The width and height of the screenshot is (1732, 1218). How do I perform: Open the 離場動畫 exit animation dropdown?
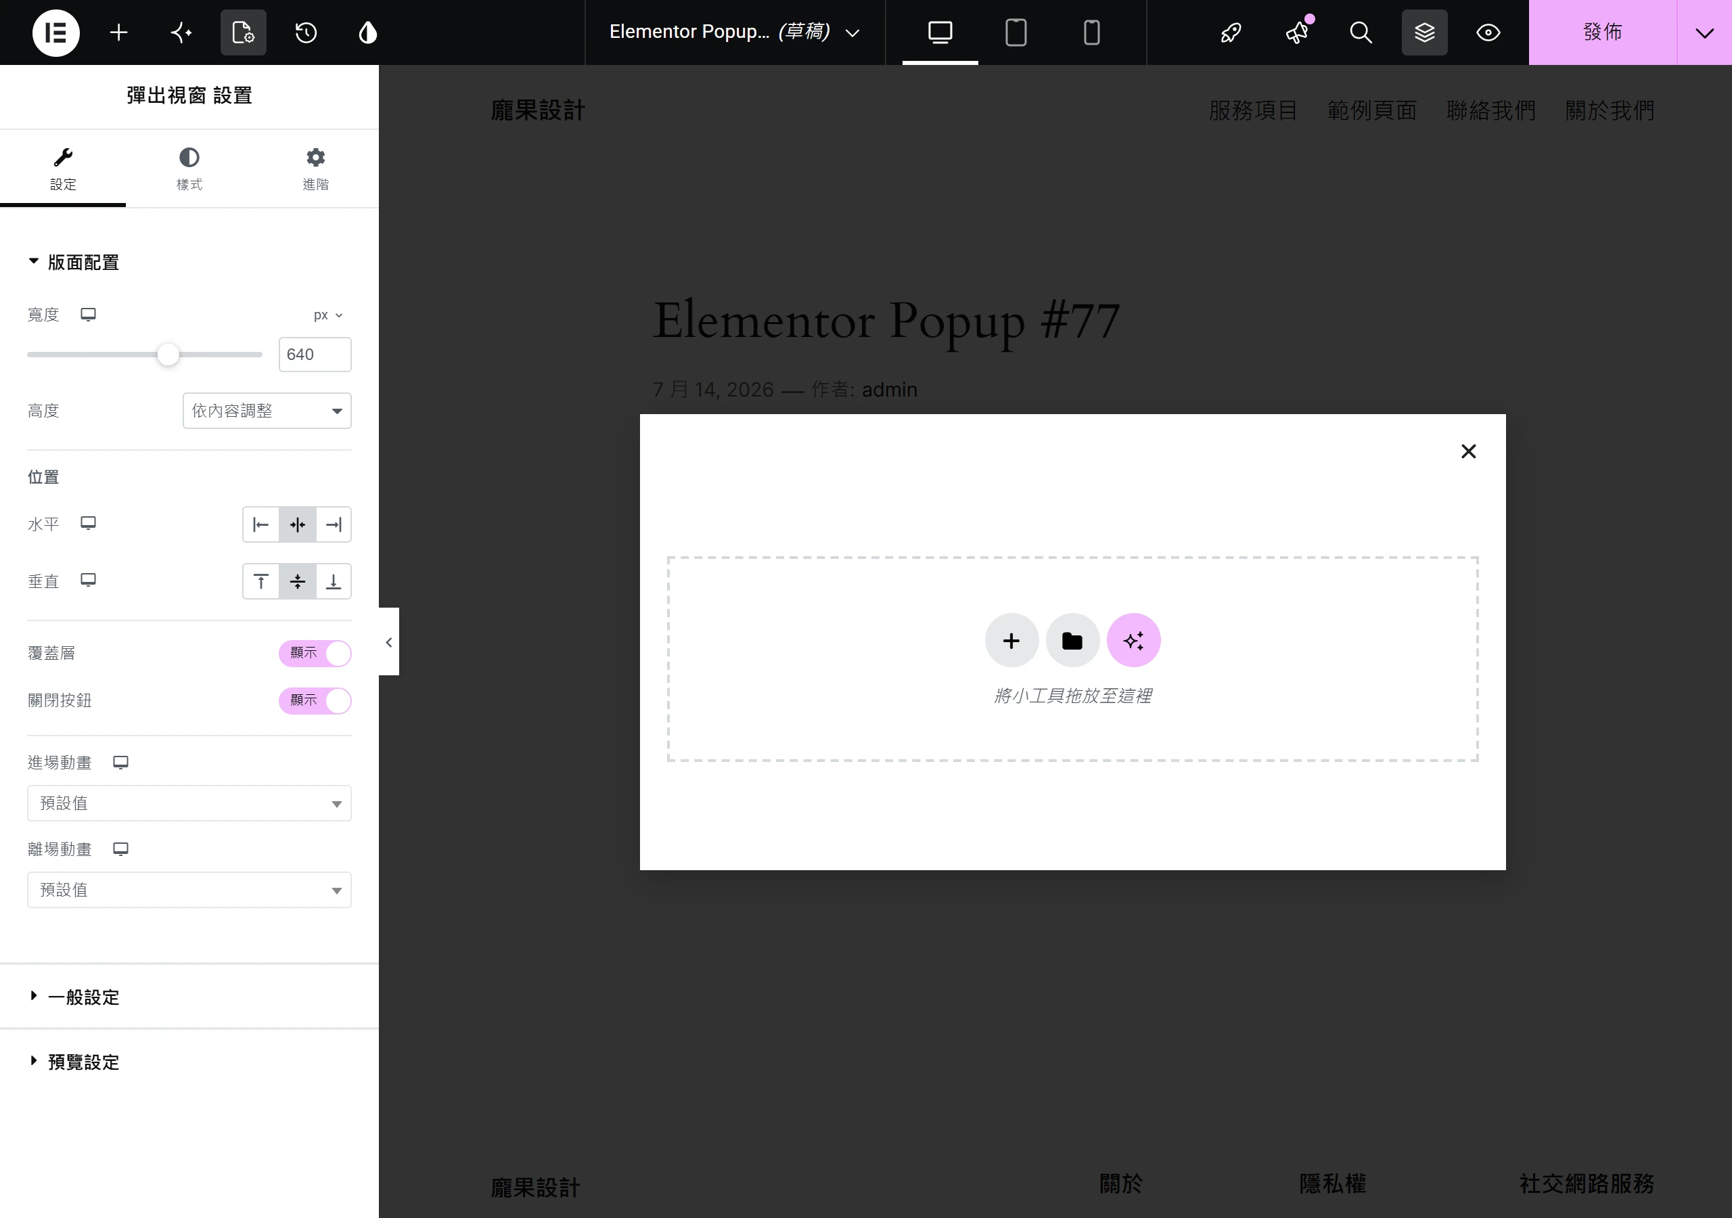pyautogui.click(x=189, y=890)
